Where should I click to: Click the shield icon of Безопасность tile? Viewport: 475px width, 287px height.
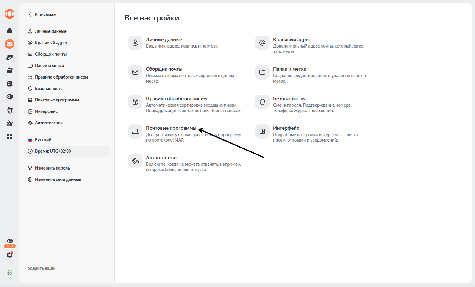point(262,102)
